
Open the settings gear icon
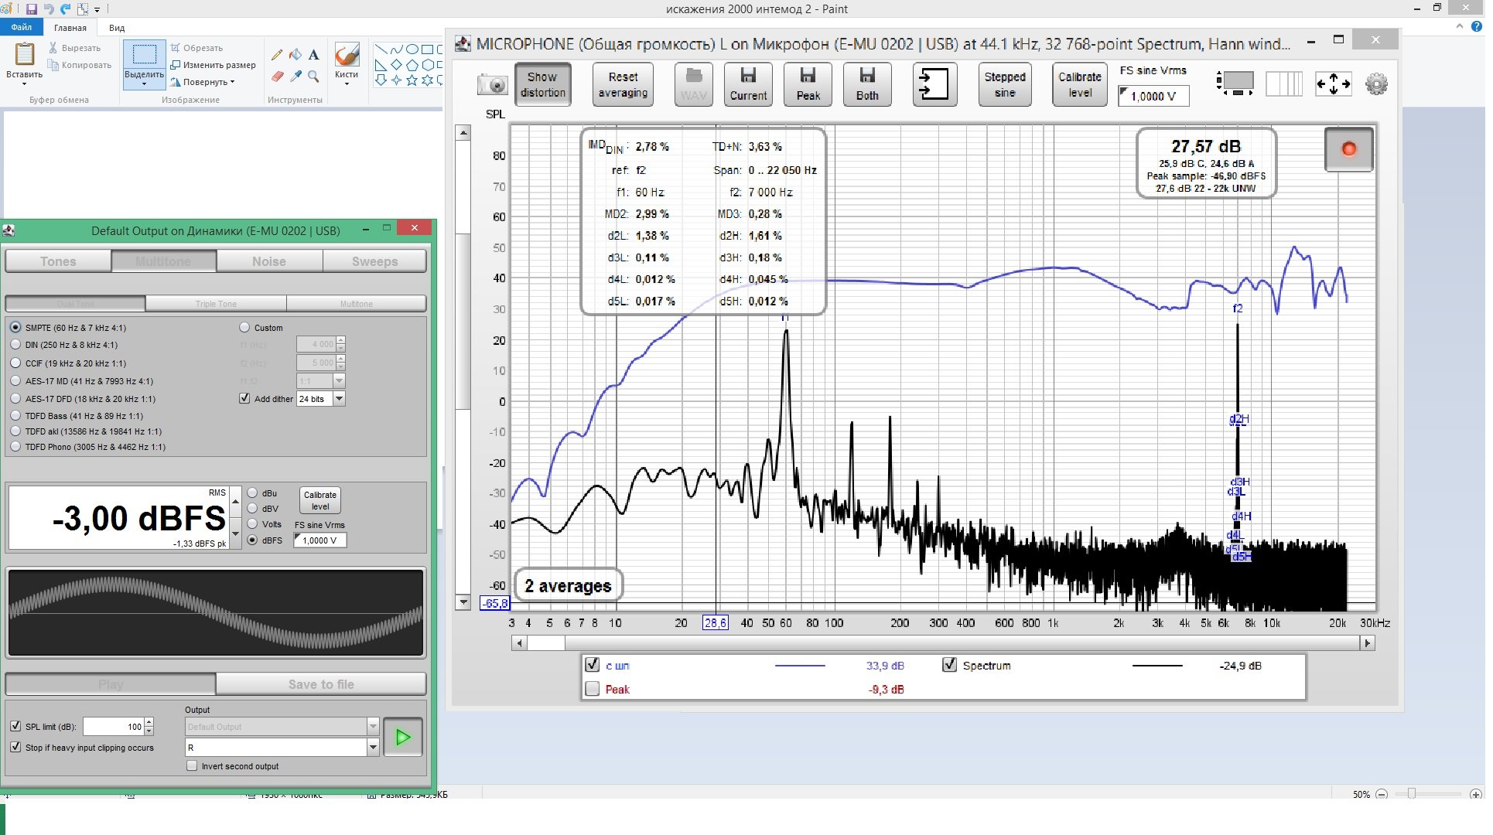pos(1376,84)
